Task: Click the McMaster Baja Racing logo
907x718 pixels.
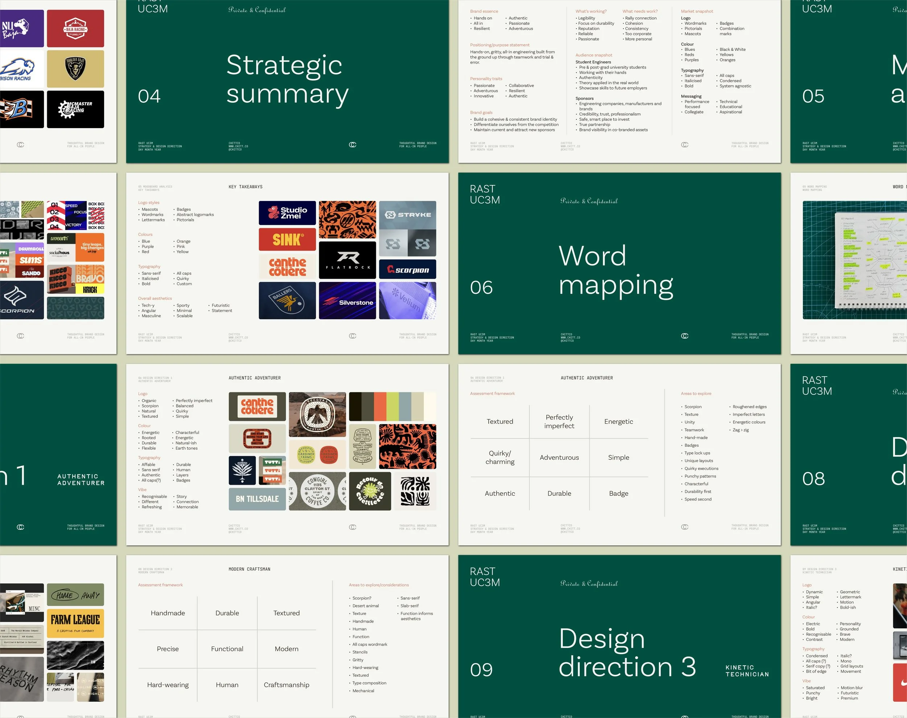Action: click(x=75, y=109)
